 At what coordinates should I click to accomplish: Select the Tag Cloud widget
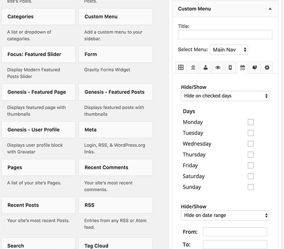115,244
